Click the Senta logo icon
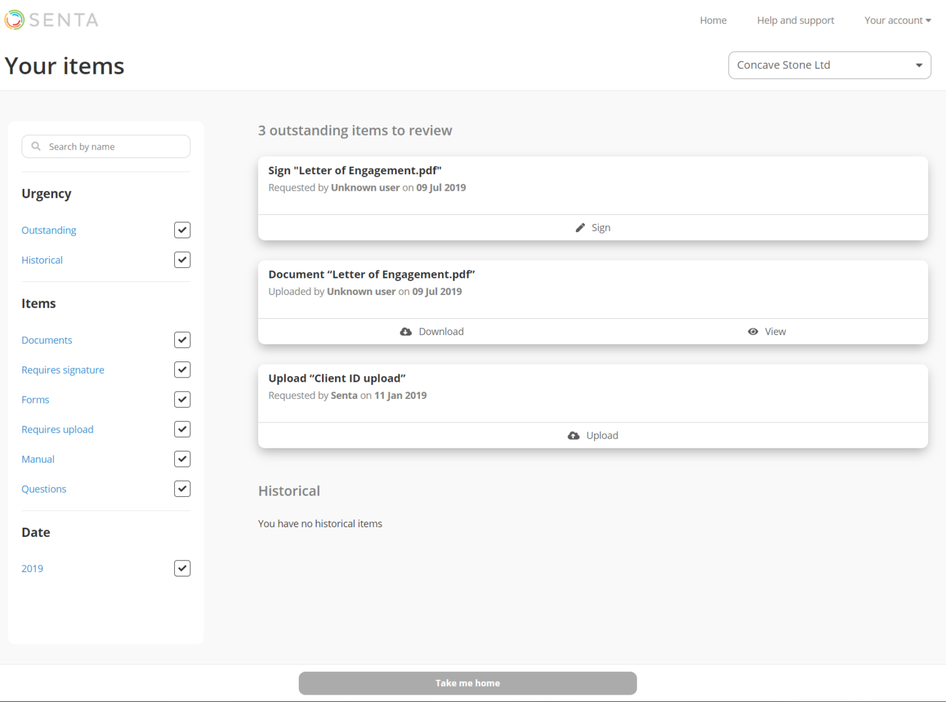 point(15,20)
